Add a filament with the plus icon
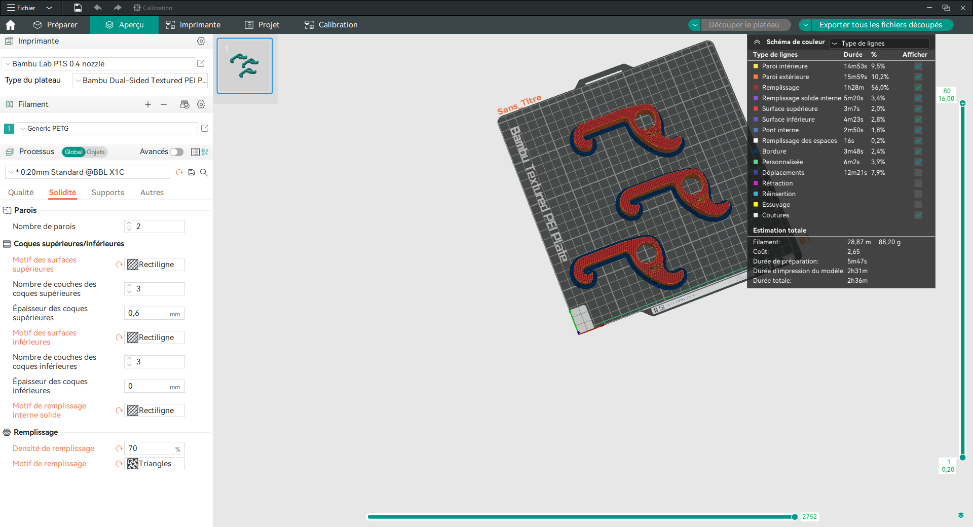Viewport: 973px width, 527px height. 148,104
